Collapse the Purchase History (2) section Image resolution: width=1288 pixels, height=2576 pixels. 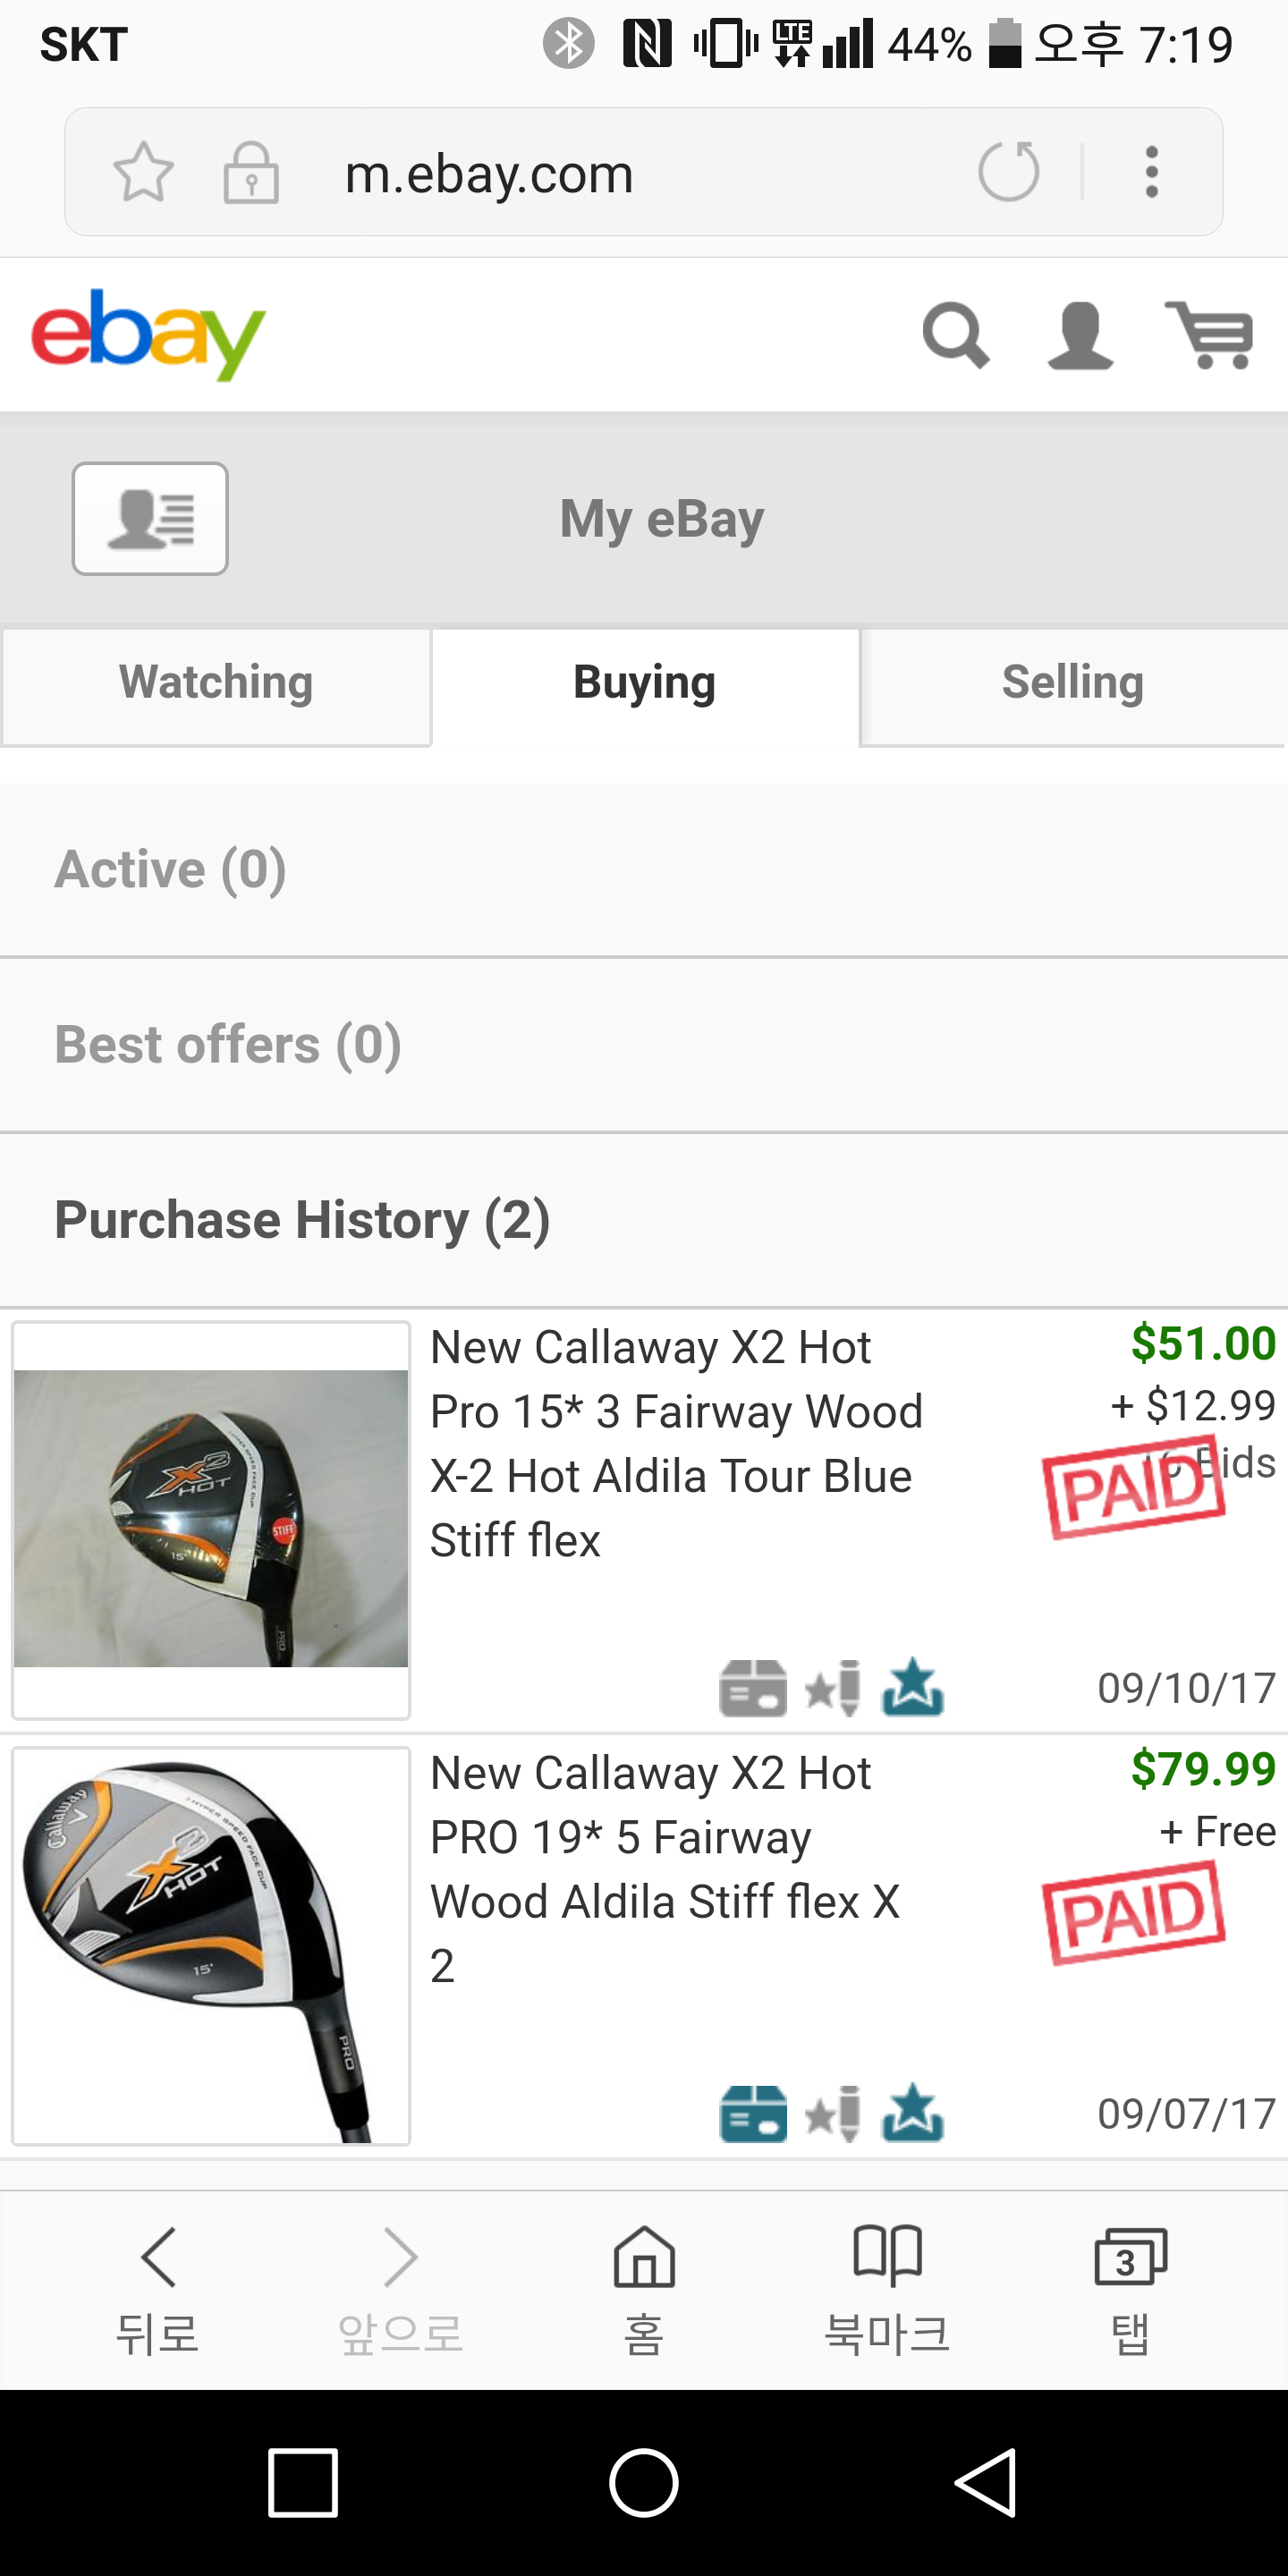302,1220
